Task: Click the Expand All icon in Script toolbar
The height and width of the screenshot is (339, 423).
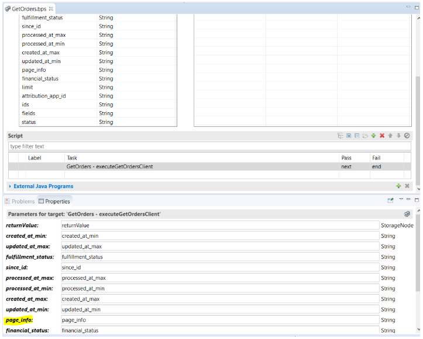Action: [x=349, y=136]
